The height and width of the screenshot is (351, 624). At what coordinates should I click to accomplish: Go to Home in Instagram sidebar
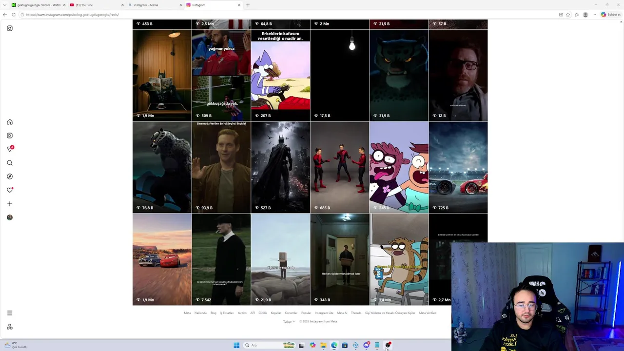tap(10, 122)
